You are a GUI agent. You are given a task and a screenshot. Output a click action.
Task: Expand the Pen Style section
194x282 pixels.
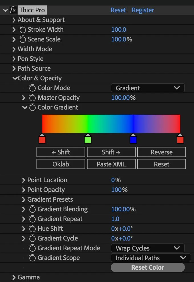(x=14, y=59)
